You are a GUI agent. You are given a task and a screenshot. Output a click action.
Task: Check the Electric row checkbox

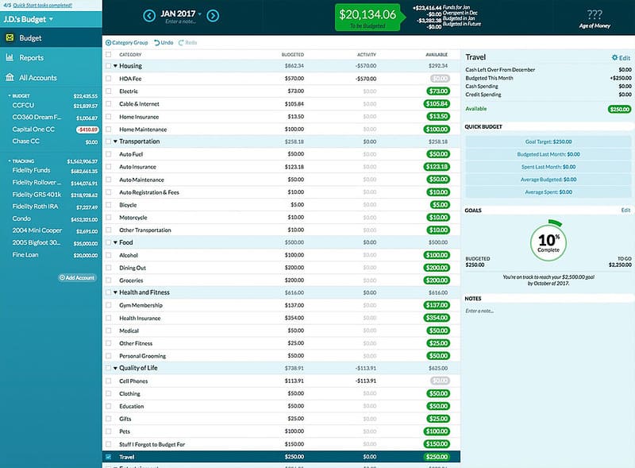coord(108,91)
